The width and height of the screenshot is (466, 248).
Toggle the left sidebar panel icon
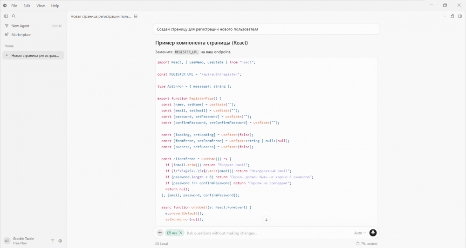point(6,16)
